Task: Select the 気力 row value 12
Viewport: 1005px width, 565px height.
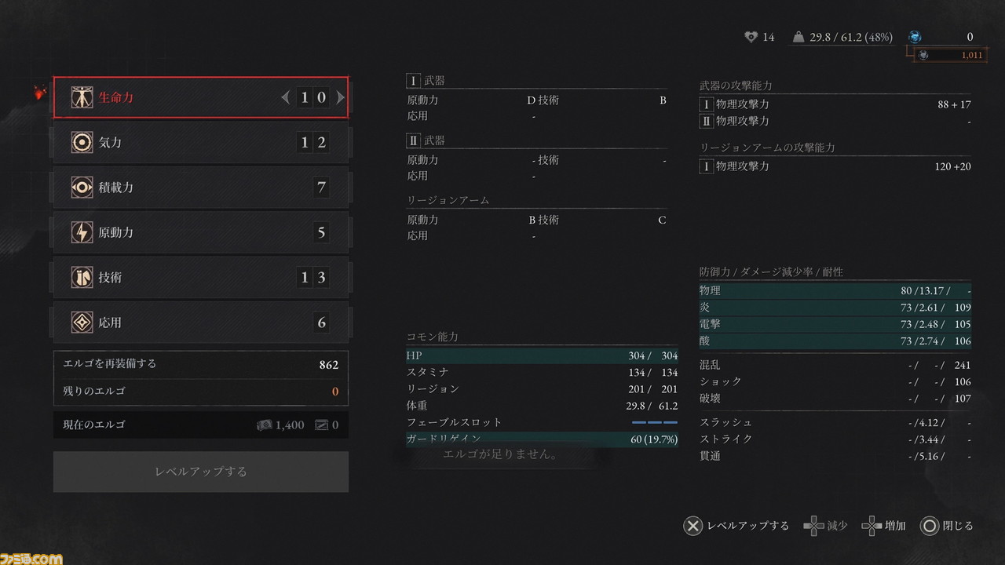Action: coord(312,142)
